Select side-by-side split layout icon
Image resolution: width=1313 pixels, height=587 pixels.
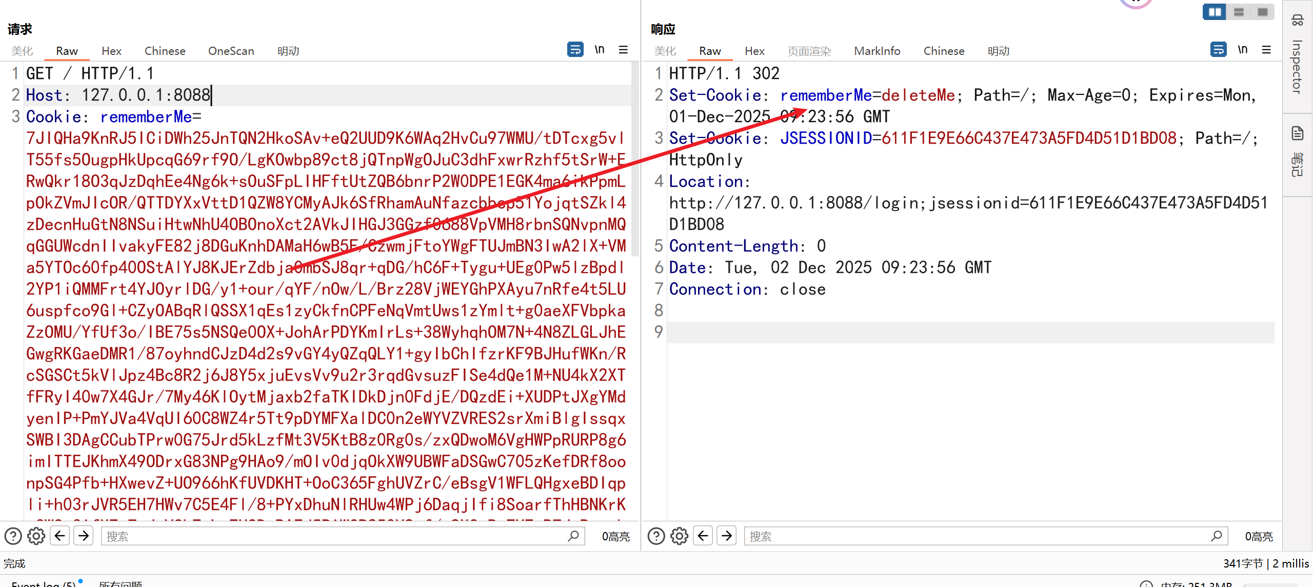tap(1215, 12)
